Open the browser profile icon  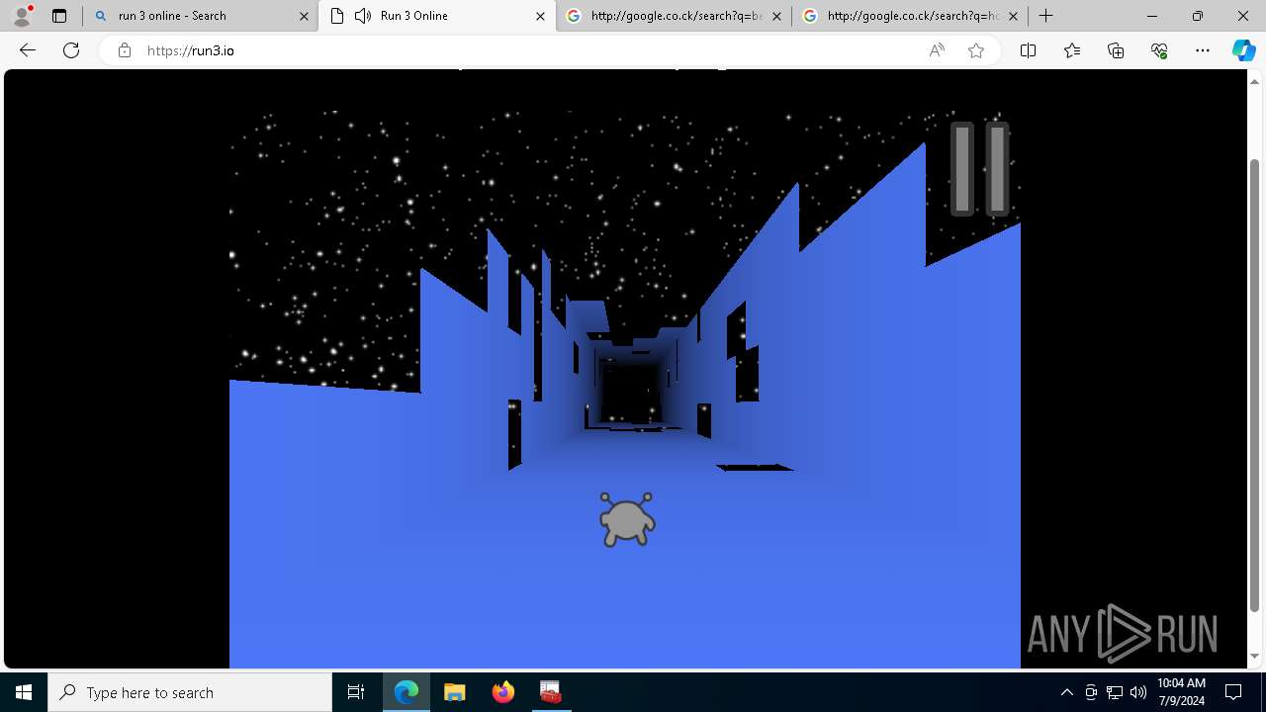[x=22, y=16]
